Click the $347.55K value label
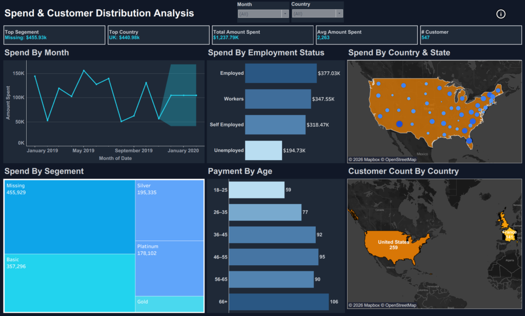This screenshot has height=316, width=525. pos(323,99)
